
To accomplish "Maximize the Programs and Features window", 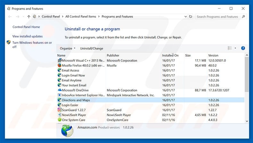I will (x=231, y=8).
